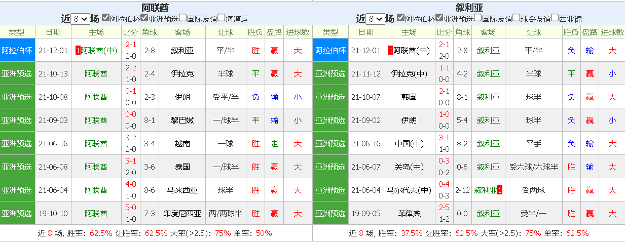This screenshot has height=243, width=625.
Task: Enable the 西亚锦 checkbox
Action: coord(555,18)
